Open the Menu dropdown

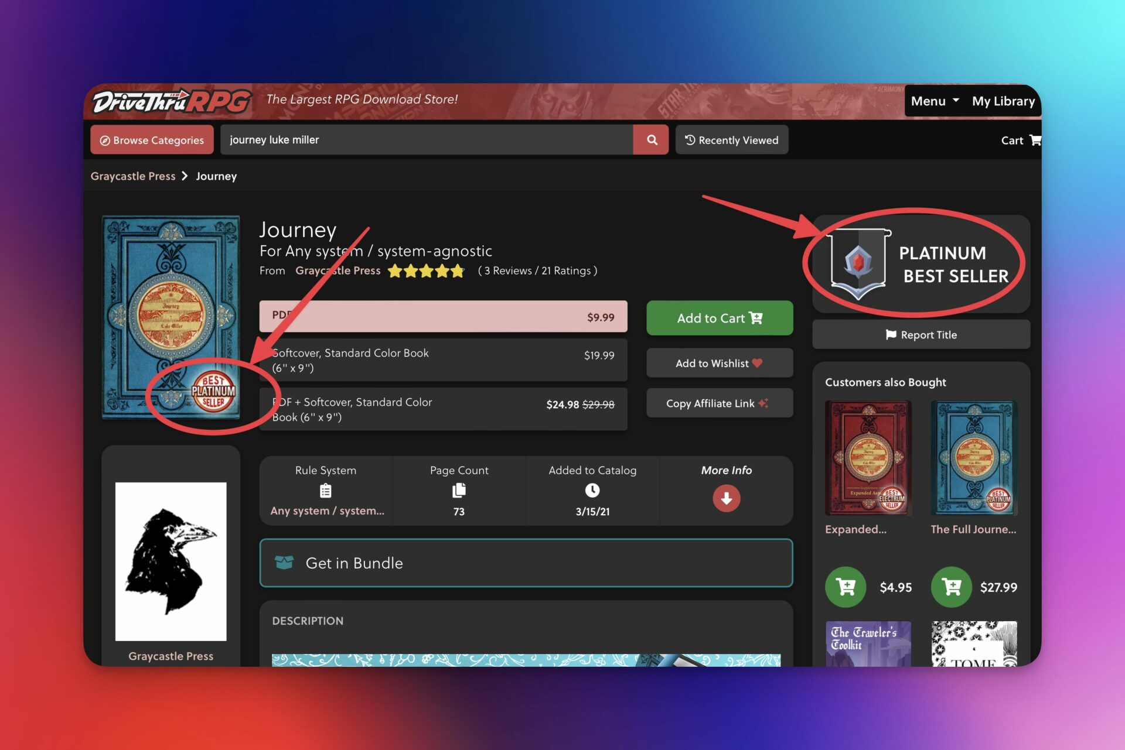click(935, 101)
